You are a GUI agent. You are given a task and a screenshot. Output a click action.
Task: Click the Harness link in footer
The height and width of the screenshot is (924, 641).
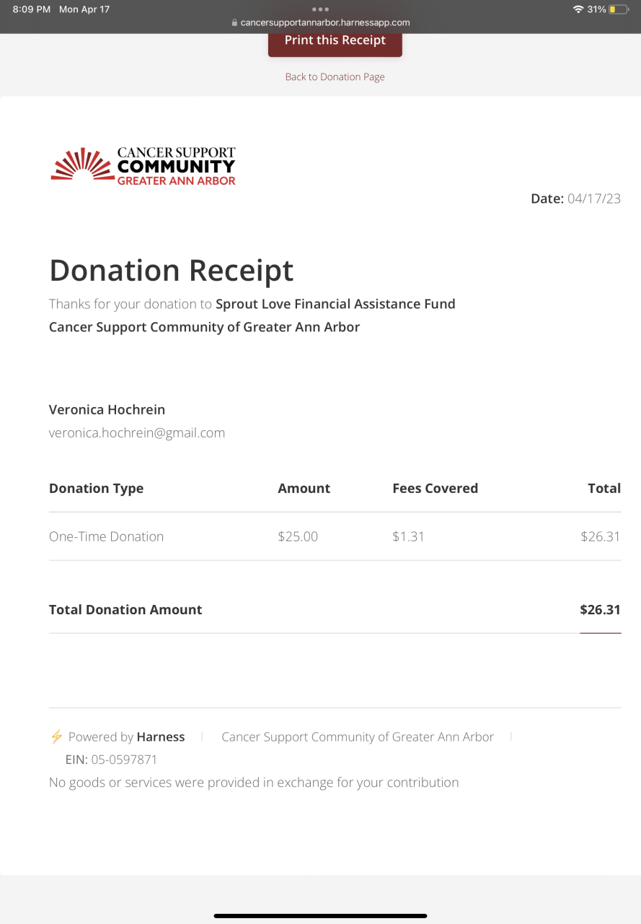161,737
